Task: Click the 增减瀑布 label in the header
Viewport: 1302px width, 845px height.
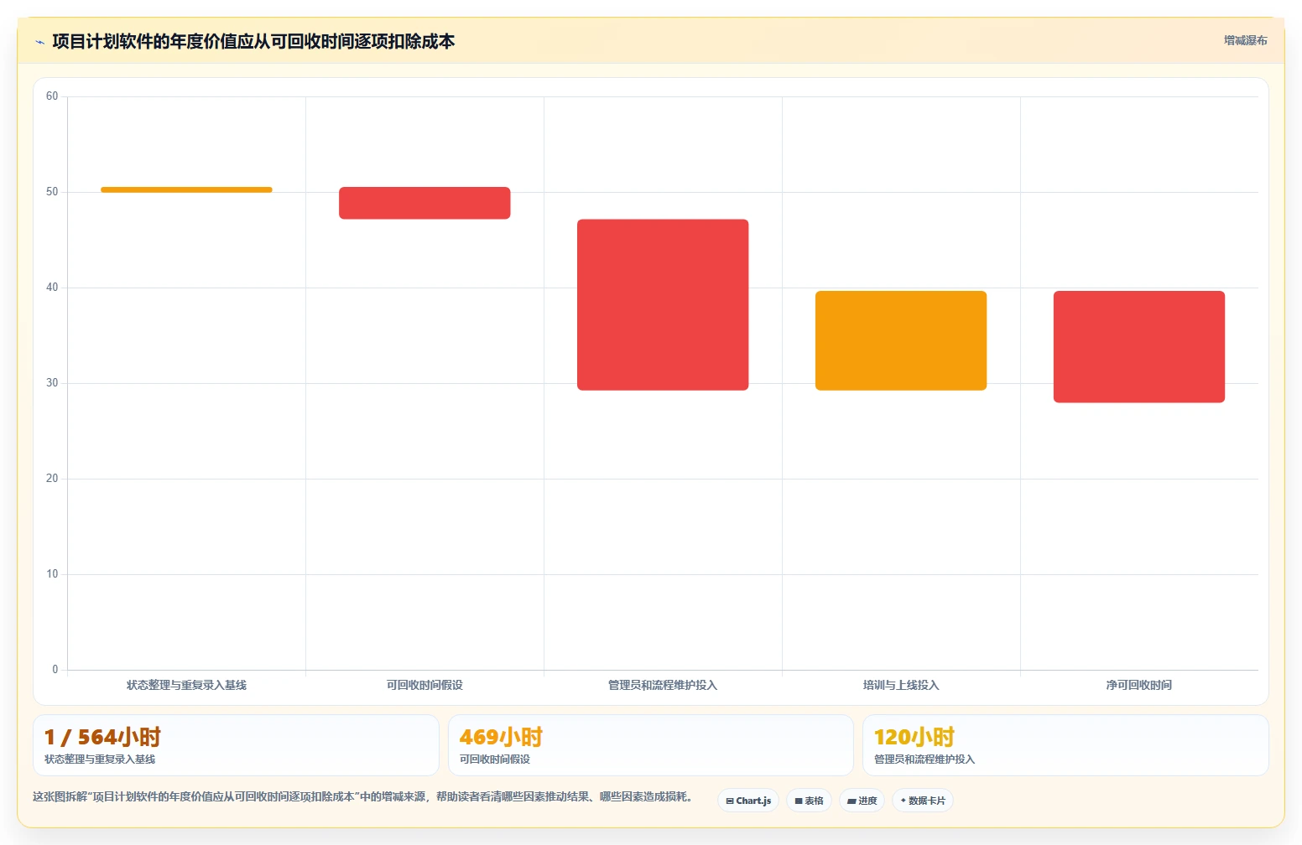Action: tap(1245, 40)
